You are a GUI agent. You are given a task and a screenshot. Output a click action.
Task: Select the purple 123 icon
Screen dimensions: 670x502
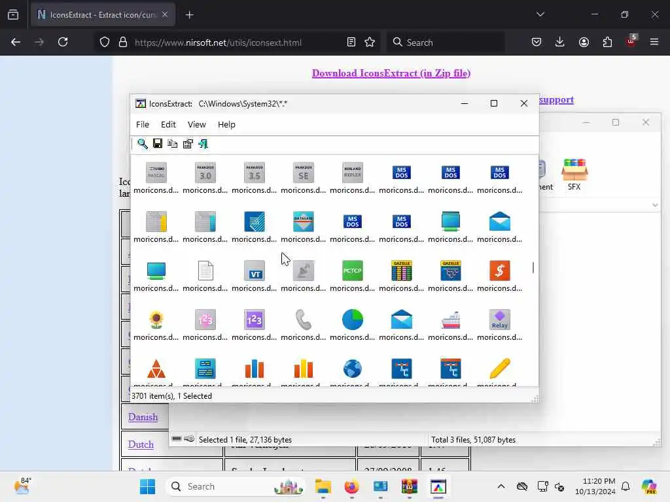[x=255, y=320]
